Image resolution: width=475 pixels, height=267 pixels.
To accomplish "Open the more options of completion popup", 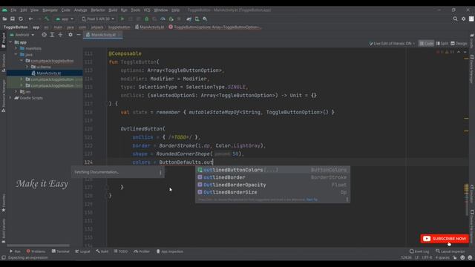I will (x=347, y=200).
